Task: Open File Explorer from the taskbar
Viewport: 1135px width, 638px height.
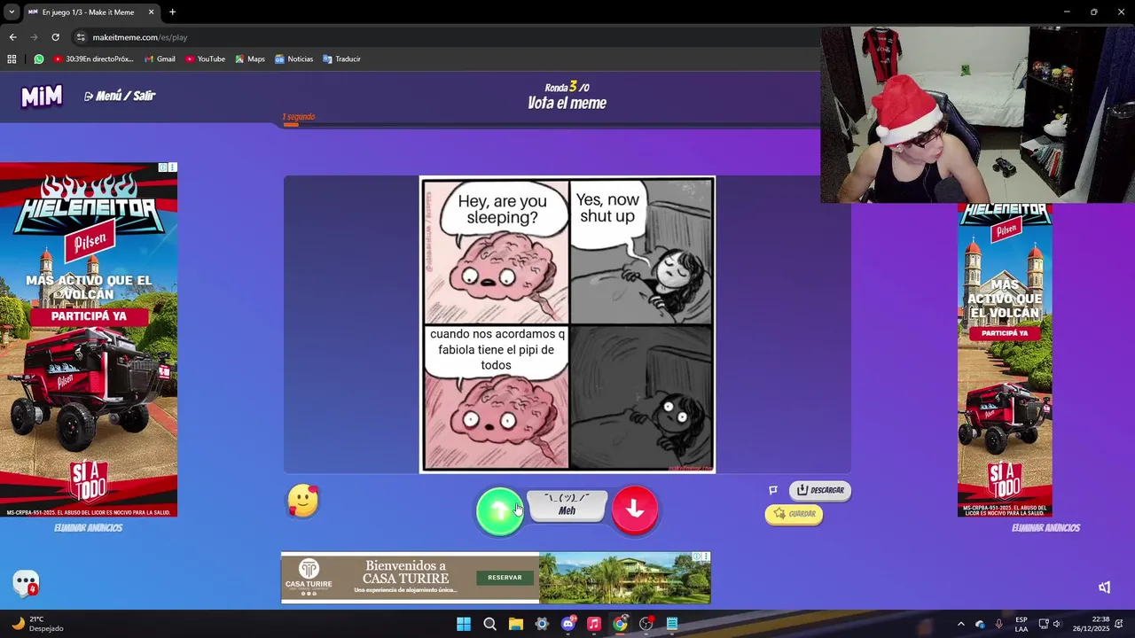Action: click(x=516, y=624)
